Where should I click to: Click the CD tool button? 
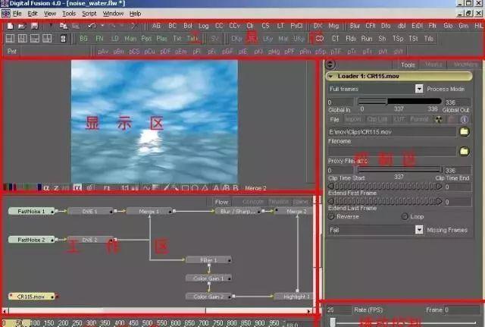coord(319,38)
